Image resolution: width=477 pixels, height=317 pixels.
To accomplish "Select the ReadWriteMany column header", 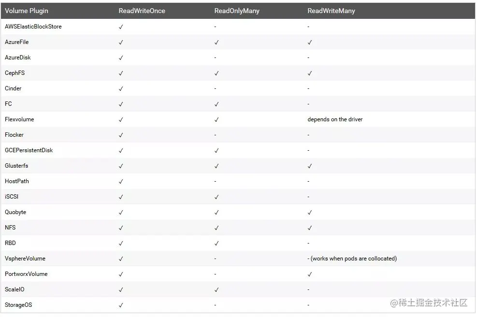I will coord(331,11).
